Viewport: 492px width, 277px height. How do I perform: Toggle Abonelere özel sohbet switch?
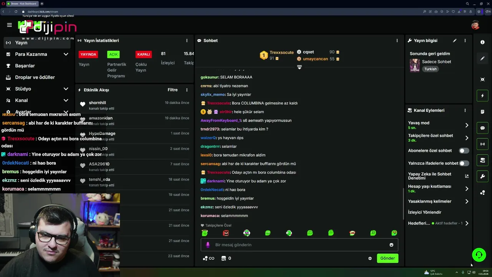pos(464,151)
